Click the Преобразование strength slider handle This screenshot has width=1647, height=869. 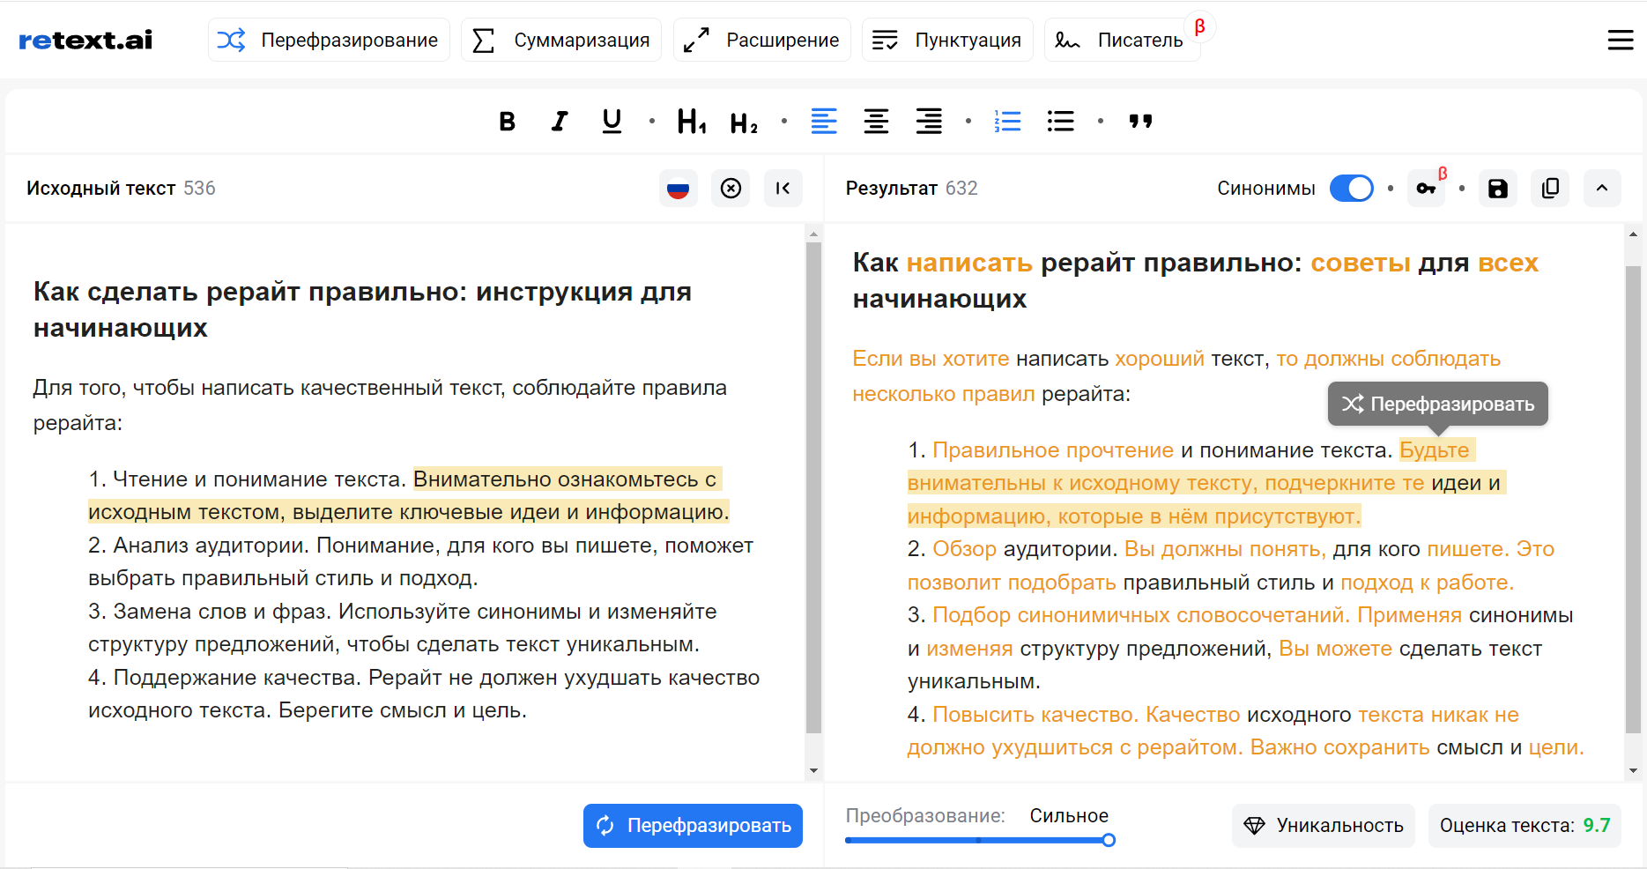click(1109, 840)
